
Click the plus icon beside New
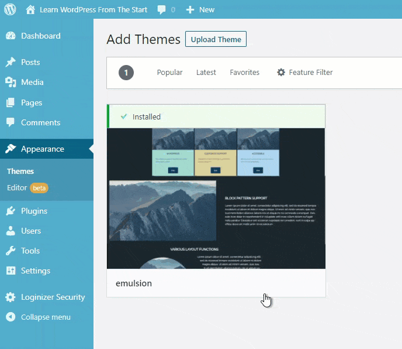click(190, 10)
